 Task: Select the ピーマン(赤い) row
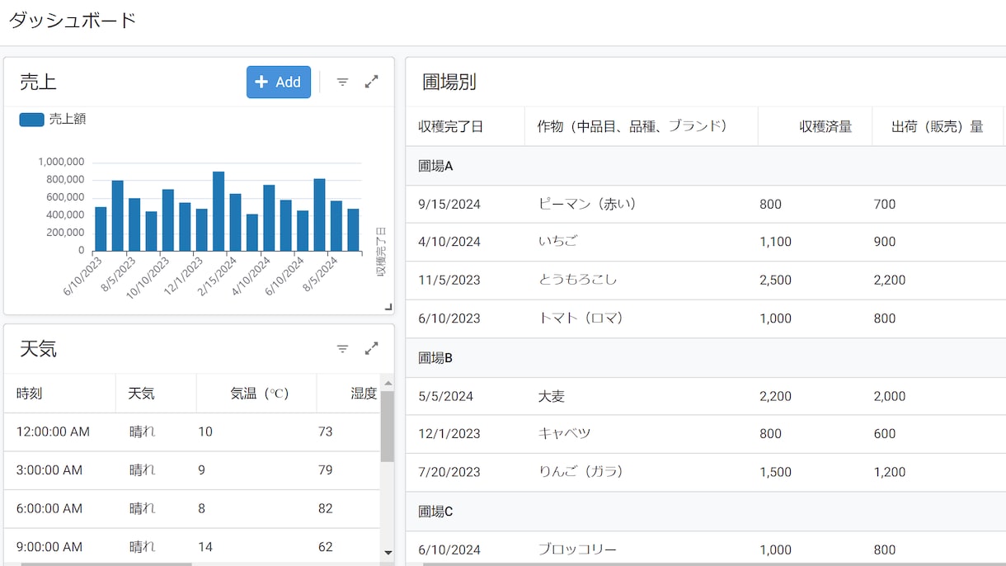[x=706, y=204]
